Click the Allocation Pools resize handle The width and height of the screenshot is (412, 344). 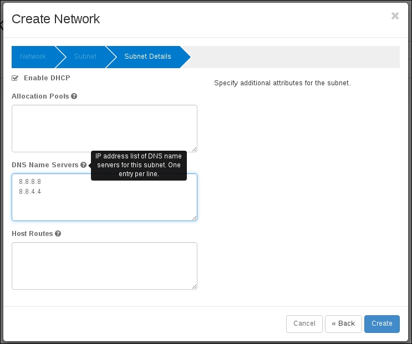(x=194, y=149)
